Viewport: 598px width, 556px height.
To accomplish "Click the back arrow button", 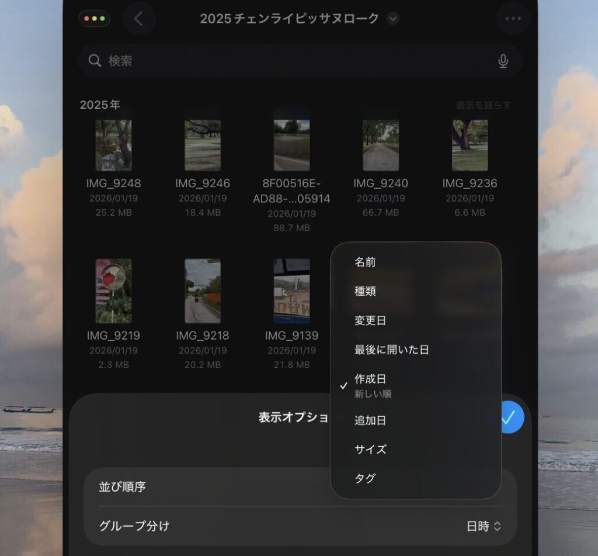I will 138,19.
